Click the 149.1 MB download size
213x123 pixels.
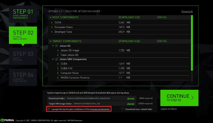click(x=124, y=27)
